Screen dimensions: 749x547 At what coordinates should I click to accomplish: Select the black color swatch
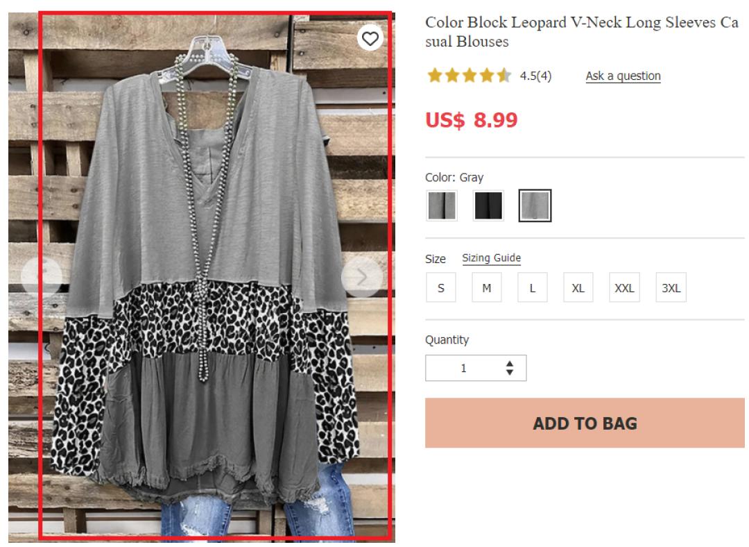point(488,205)
